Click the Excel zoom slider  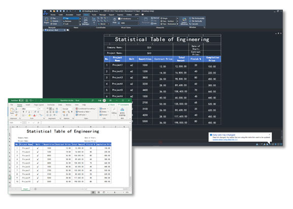click(115, 192)
